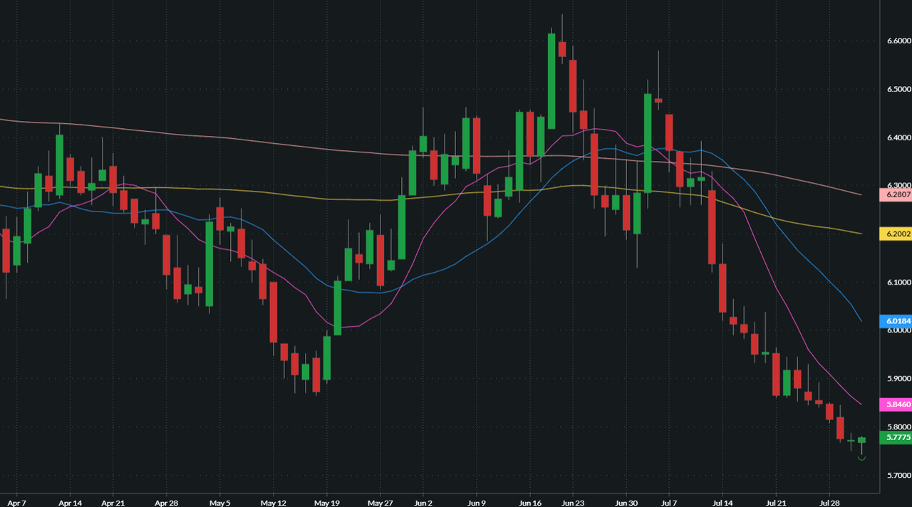Image resolution: width=912 pixels, height=507 pixels.
Task: Click the May 12 date label
Action: click(x=273, y=501)
